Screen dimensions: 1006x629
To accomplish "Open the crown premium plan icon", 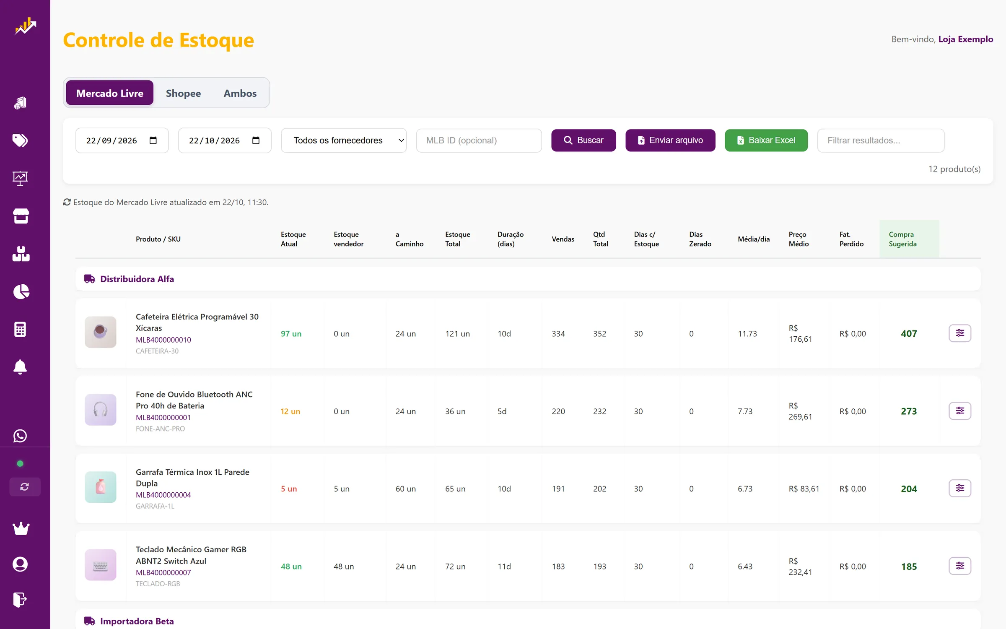I will tap(21, 528).
